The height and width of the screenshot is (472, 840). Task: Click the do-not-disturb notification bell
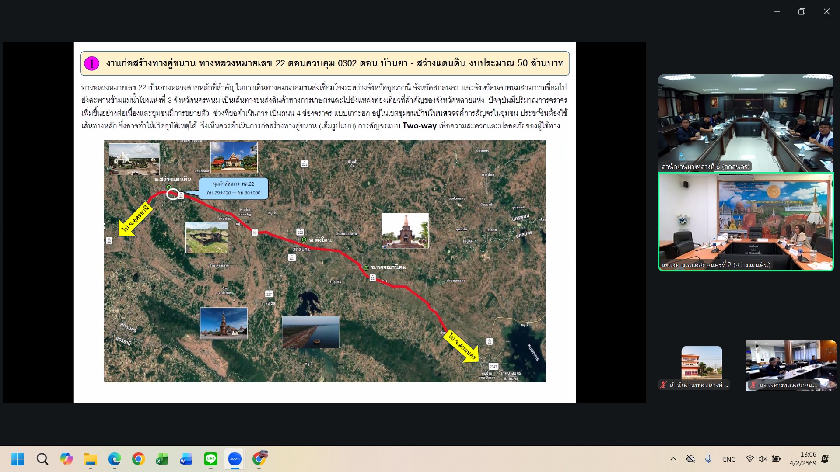(825, 459)
